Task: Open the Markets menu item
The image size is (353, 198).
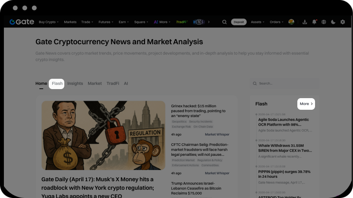Action: (70, 22)
